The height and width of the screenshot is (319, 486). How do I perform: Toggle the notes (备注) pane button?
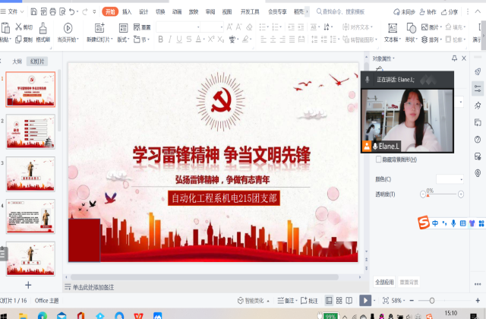pos(286,301)
